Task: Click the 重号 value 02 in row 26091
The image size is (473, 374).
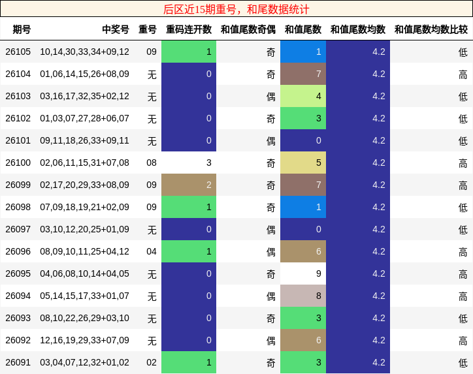Action: point(152,362)
